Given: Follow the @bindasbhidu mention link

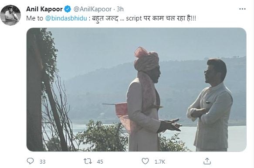Looking at the screenshot, I should [66, 18].
